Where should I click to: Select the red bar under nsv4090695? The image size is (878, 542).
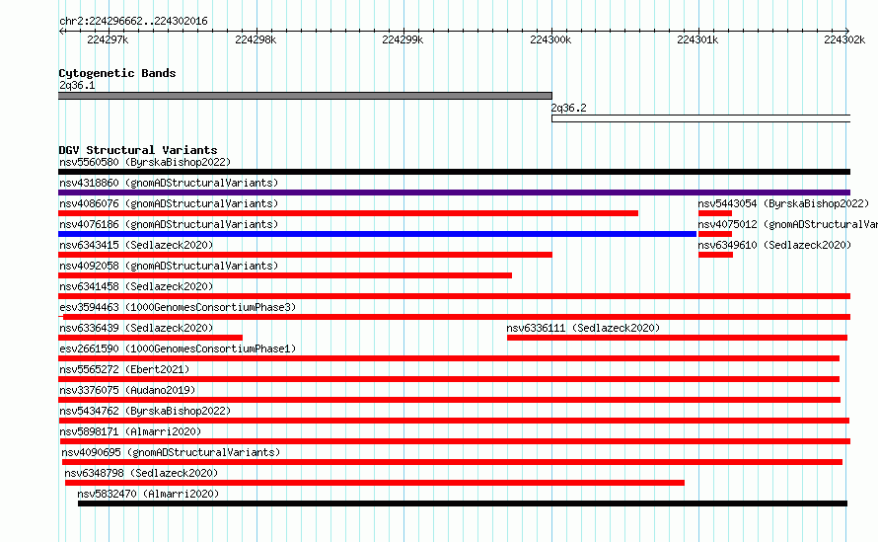[453, 462]
